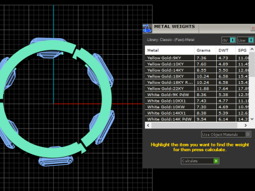Select White Gold:14K PdW row
The width and height of the screenshot is (255, 191).
point(197,119)
